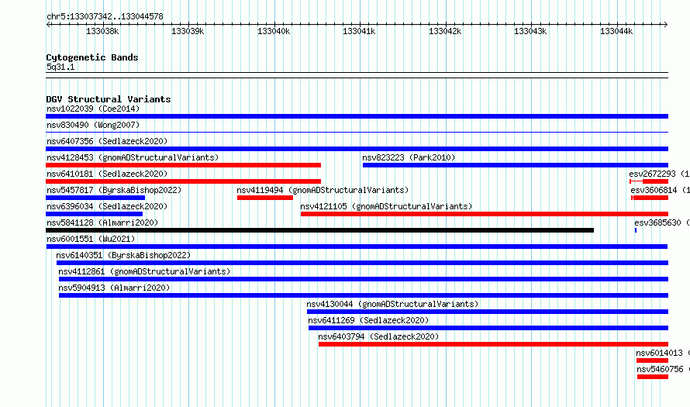Click nsv4121105 (gnomADStructuralVariants) label
Viewport: 690px width, 407px height.
click(x=386, y=206)
